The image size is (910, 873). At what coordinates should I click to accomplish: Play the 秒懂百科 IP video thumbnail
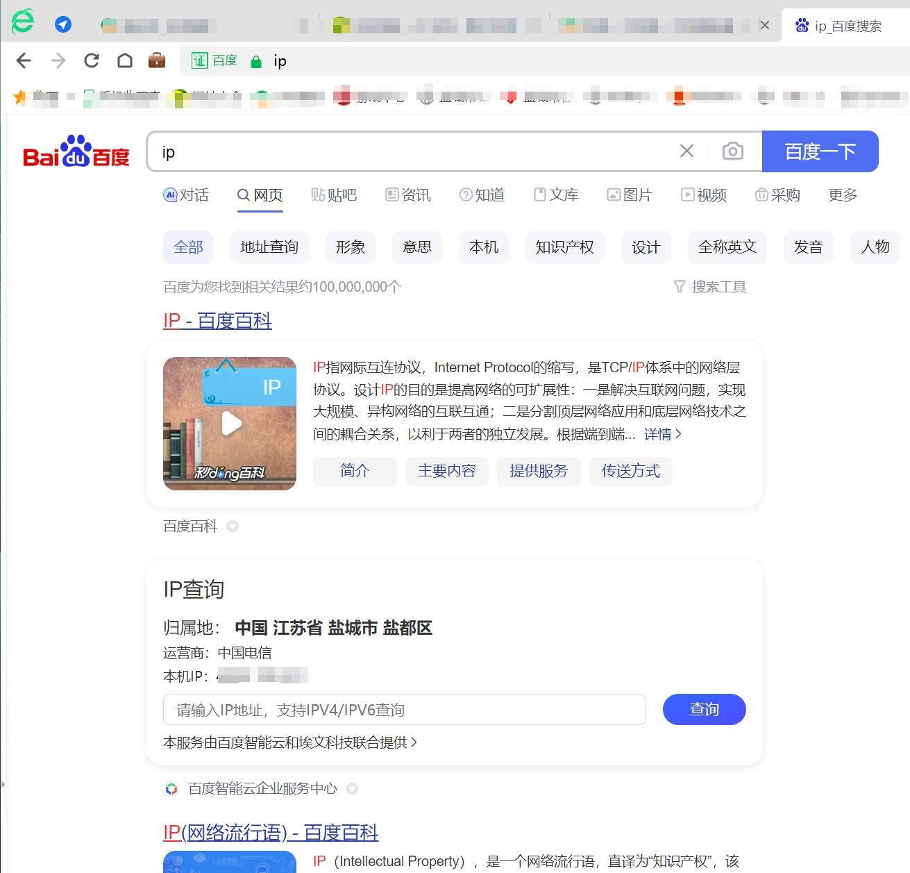(230, 424)
